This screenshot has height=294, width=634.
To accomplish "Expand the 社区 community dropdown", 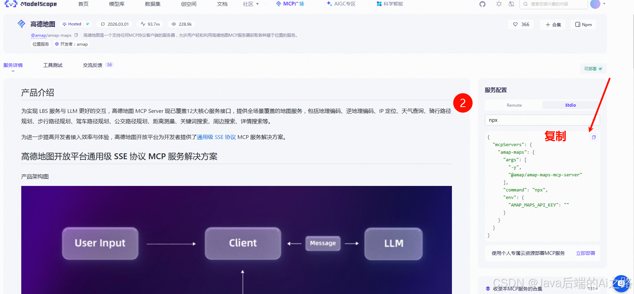I will click(251, 4).
